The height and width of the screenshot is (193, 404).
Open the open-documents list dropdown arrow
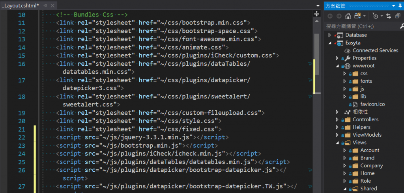[x=318, y=6]
